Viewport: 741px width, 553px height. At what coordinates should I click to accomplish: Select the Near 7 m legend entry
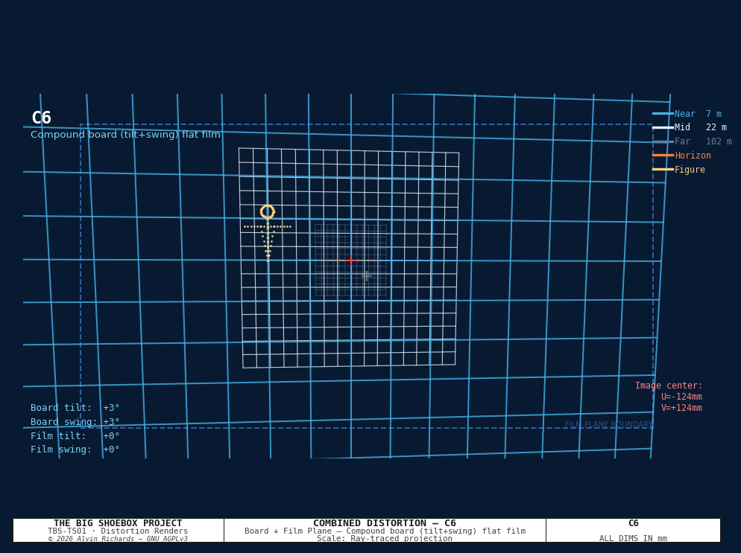687,114
